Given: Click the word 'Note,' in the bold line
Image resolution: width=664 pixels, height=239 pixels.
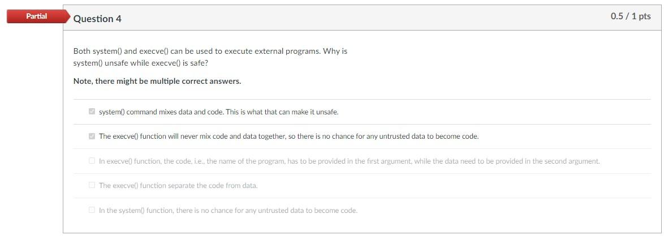Looking at the screenshot, I should tap(83, 82).
